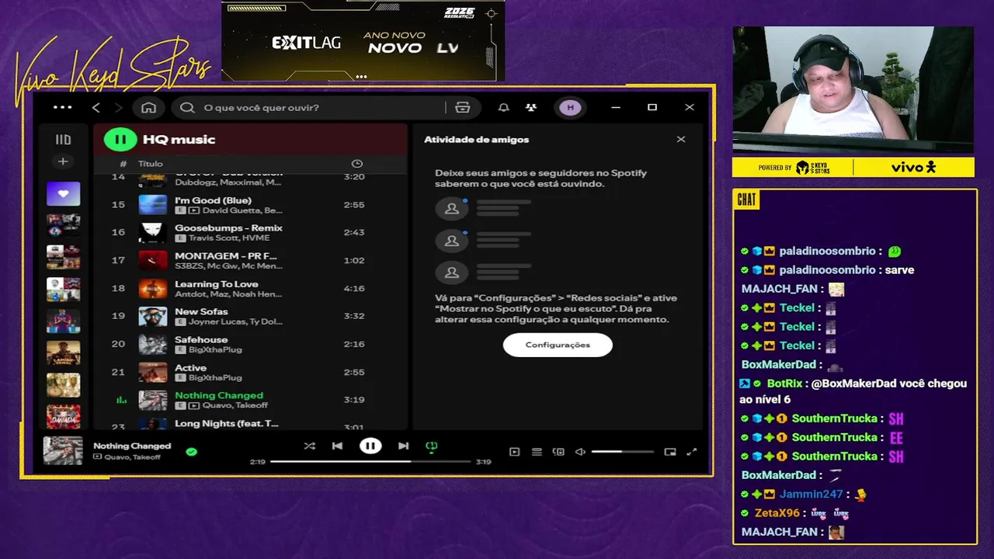Open BigXthaPlug artist under Safehouse
This screenshot has width=994, height=559.
(215, 350)
